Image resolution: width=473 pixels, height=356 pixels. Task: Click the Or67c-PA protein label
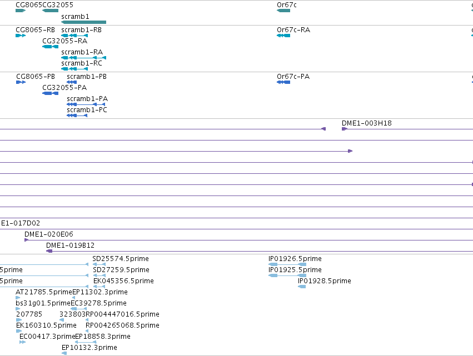293,77
